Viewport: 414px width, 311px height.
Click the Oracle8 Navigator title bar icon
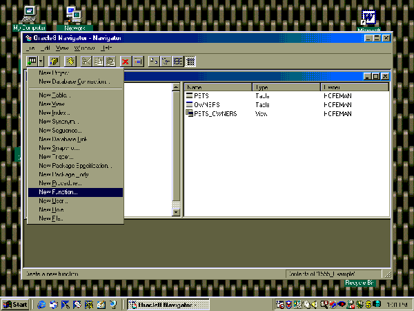coord(28,38)
